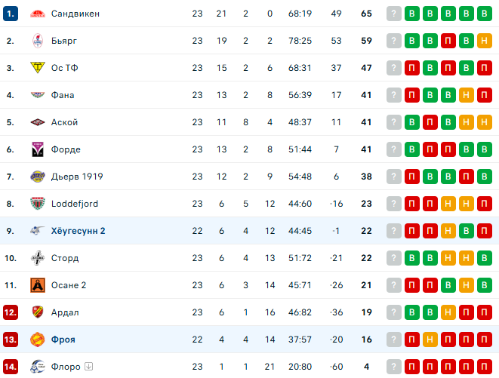499x378 pixels.
Task: Click the Фроя team logo
Action: pos(37,340)
